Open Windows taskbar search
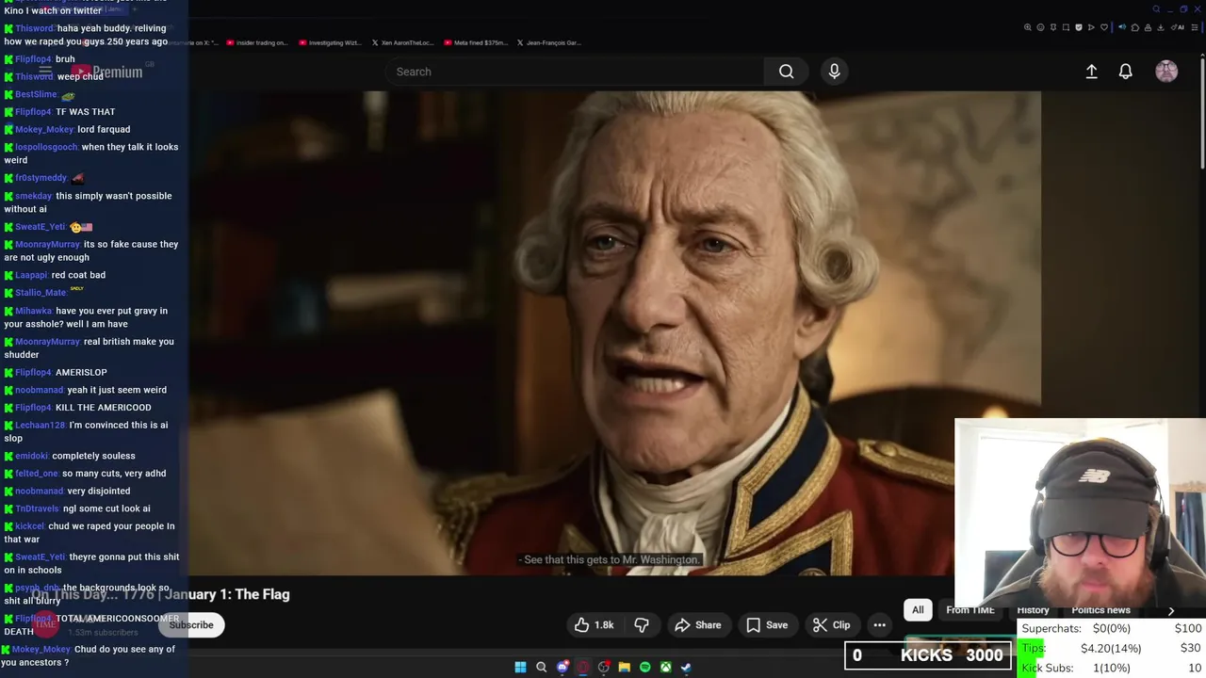Viewport: 1206px width, 678px height. [x=541, y=668]
